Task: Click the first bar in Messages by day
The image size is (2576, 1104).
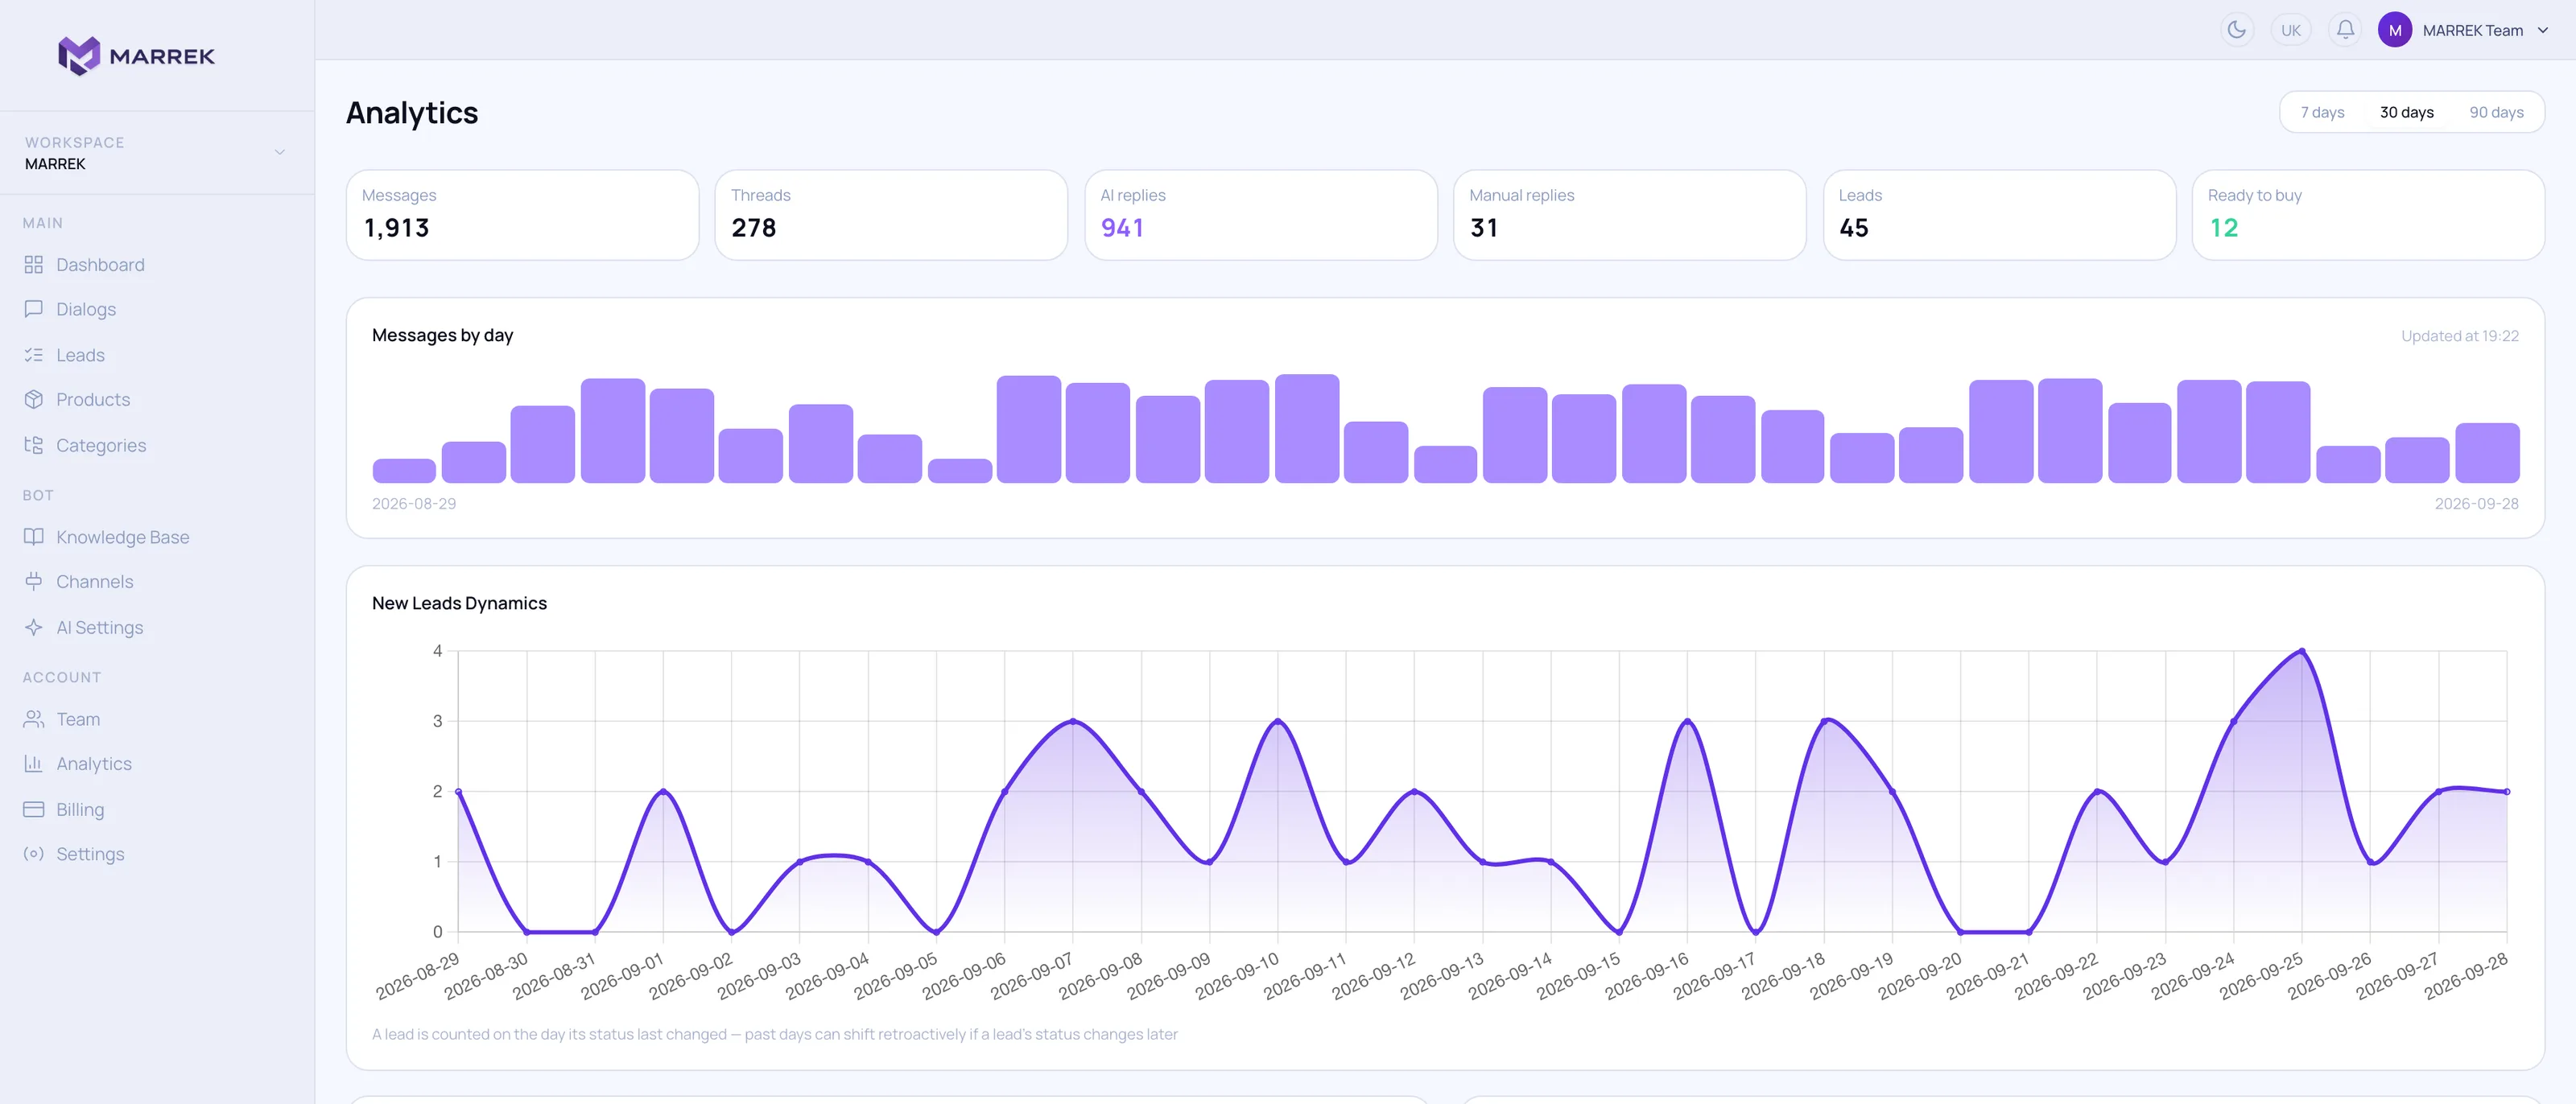Action: point(404,470)
